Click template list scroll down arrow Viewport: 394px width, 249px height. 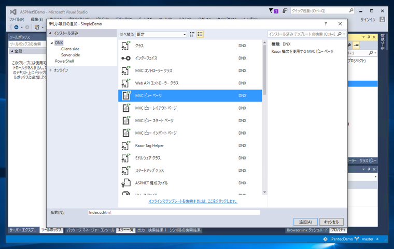point(264,192)
